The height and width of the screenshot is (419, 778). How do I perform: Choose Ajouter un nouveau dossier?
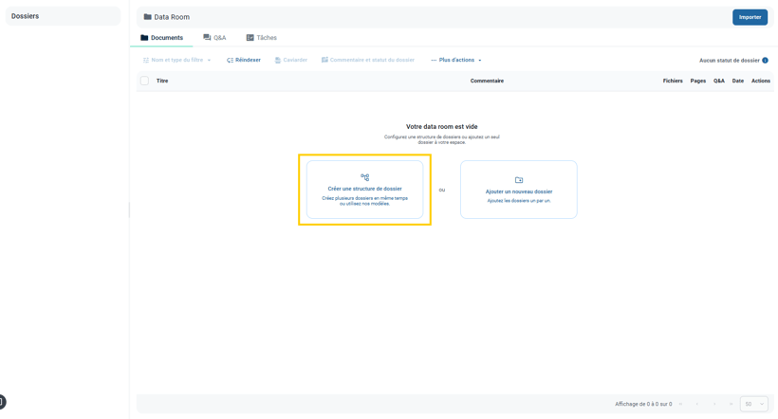click(519, 191)
